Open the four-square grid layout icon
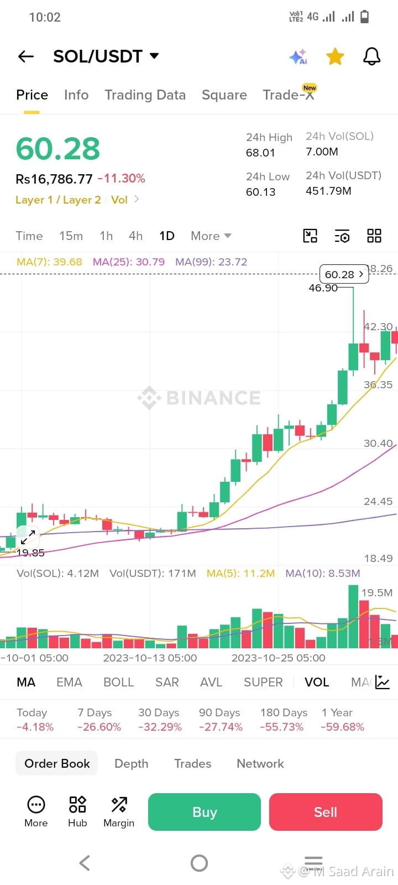The width and height of the screenshot is (398, 885). pos(374,236)
